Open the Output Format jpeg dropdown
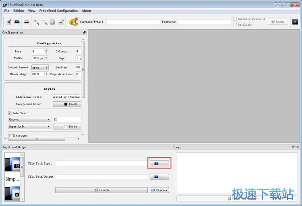This screenshot has height=206, width=302. click(x=40, y=67)
